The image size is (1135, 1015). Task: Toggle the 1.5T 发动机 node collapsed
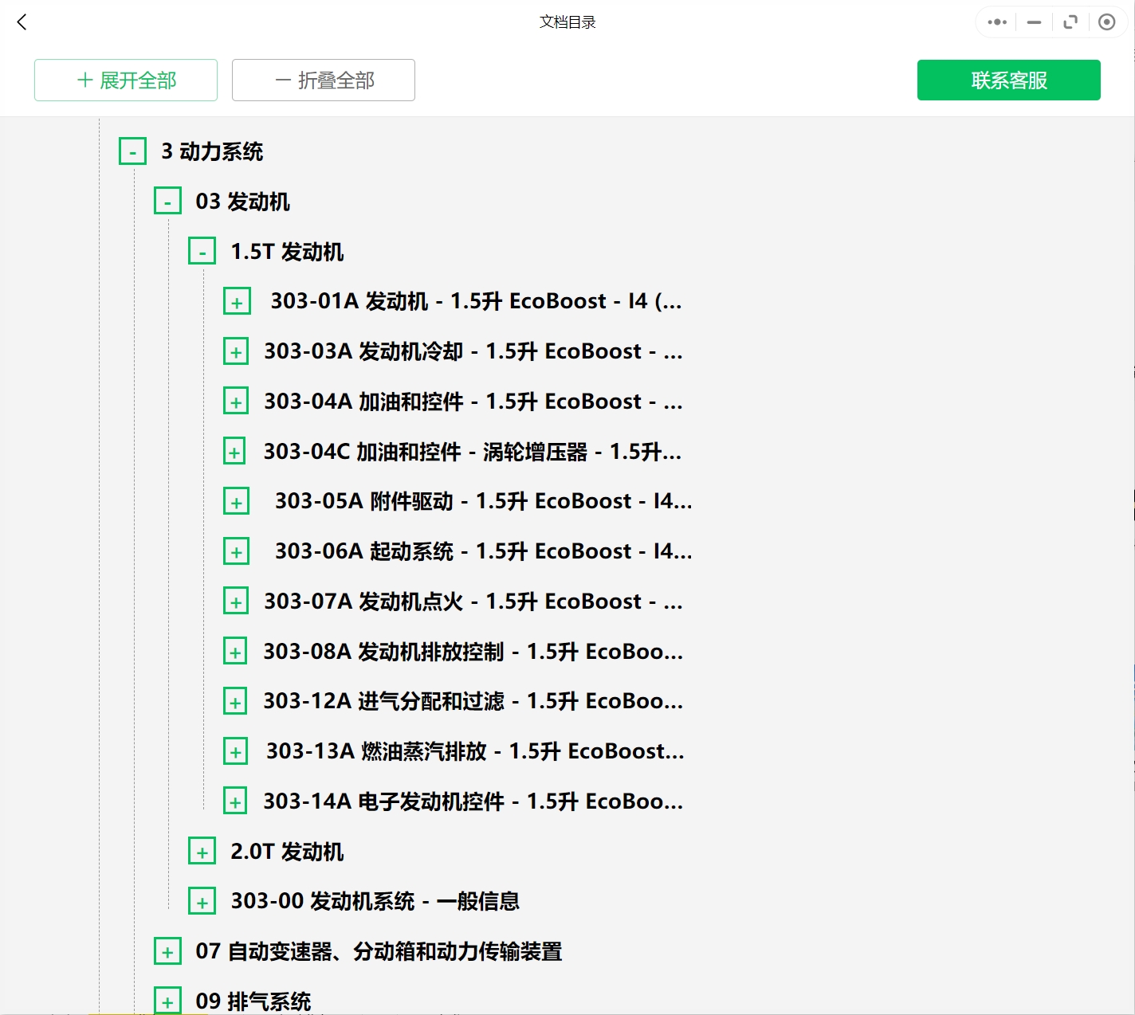202,250
